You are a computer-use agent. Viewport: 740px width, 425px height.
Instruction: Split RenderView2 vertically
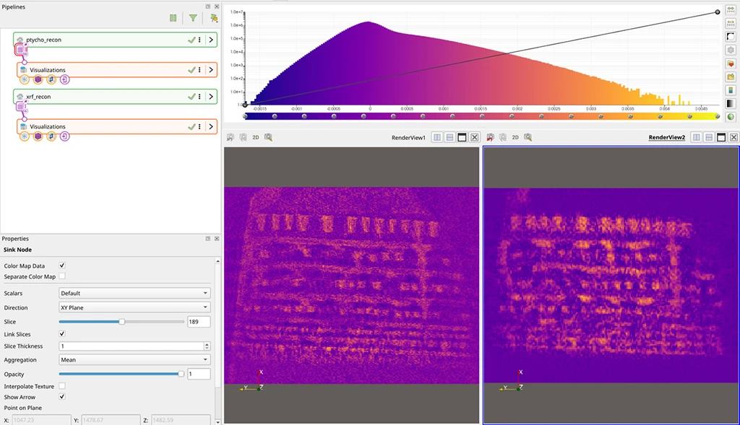point(709,138)
